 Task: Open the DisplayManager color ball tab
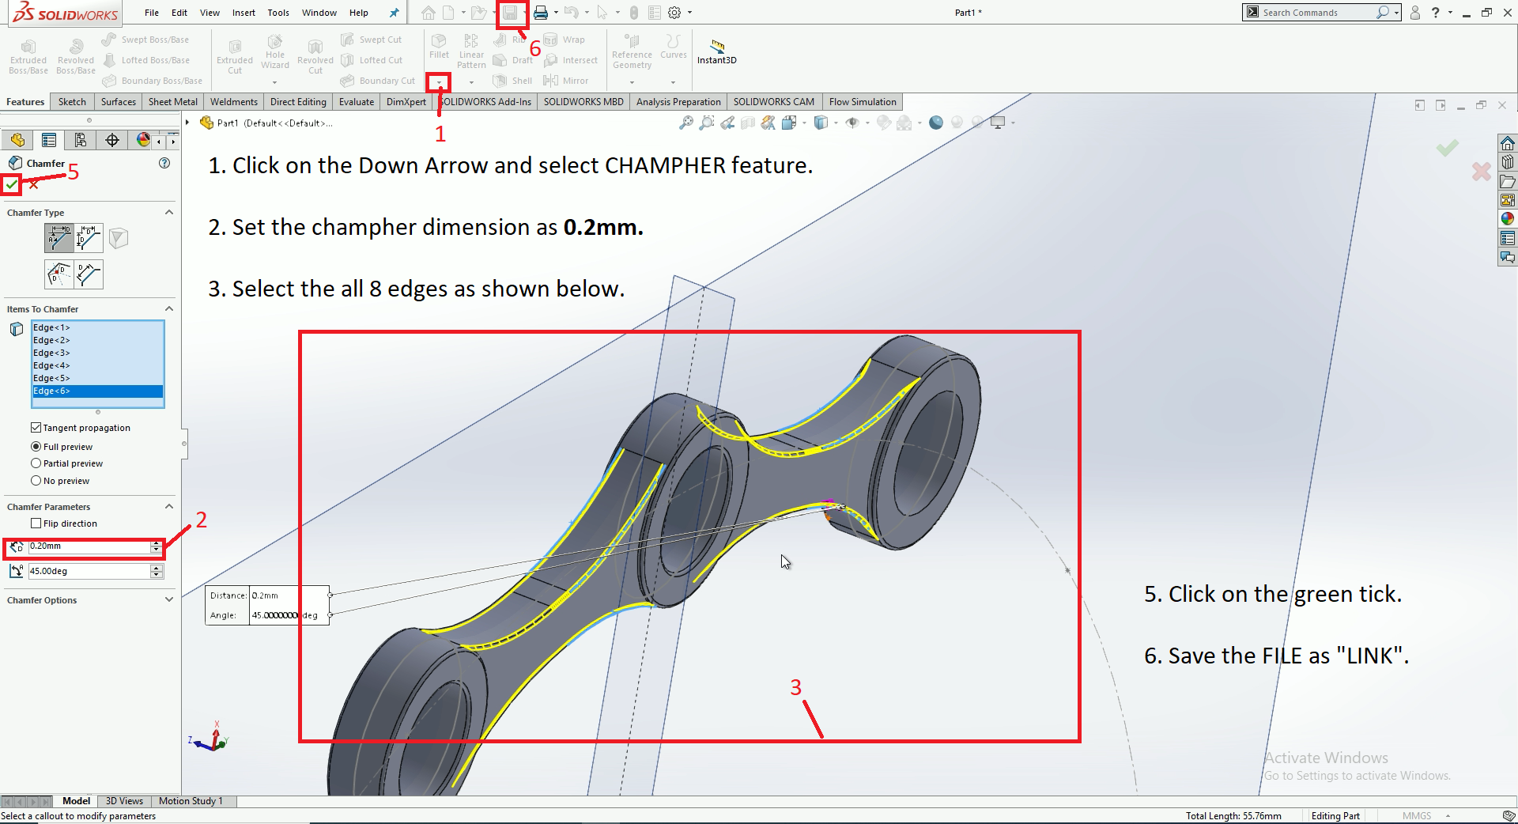click(143, 140)
